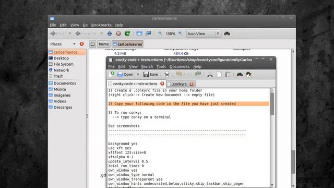
Task: Click the Forward button in file manager
Action: click(86, 33)
